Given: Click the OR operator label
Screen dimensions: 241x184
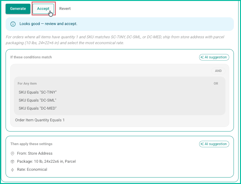Looking at the screenshot, I should 216,84.
